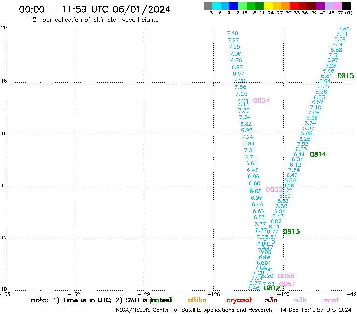Screen dimensions: 357x314
Task: Click green pass label 0812
Action: pos(272,288)
